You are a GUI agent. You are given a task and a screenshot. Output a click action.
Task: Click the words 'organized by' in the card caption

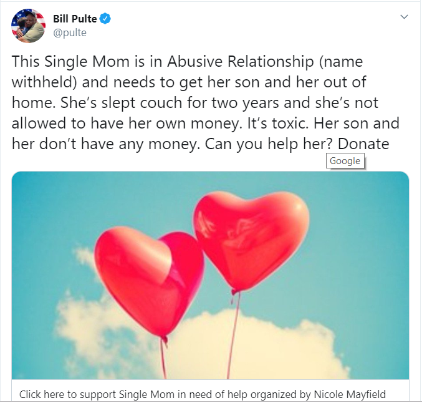click(279, 395)
